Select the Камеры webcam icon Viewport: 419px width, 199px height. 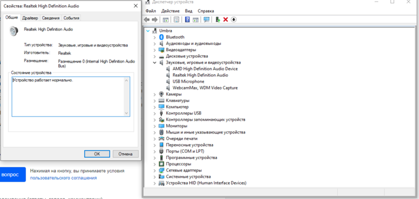pyautogui.click(x=161, y=94)
